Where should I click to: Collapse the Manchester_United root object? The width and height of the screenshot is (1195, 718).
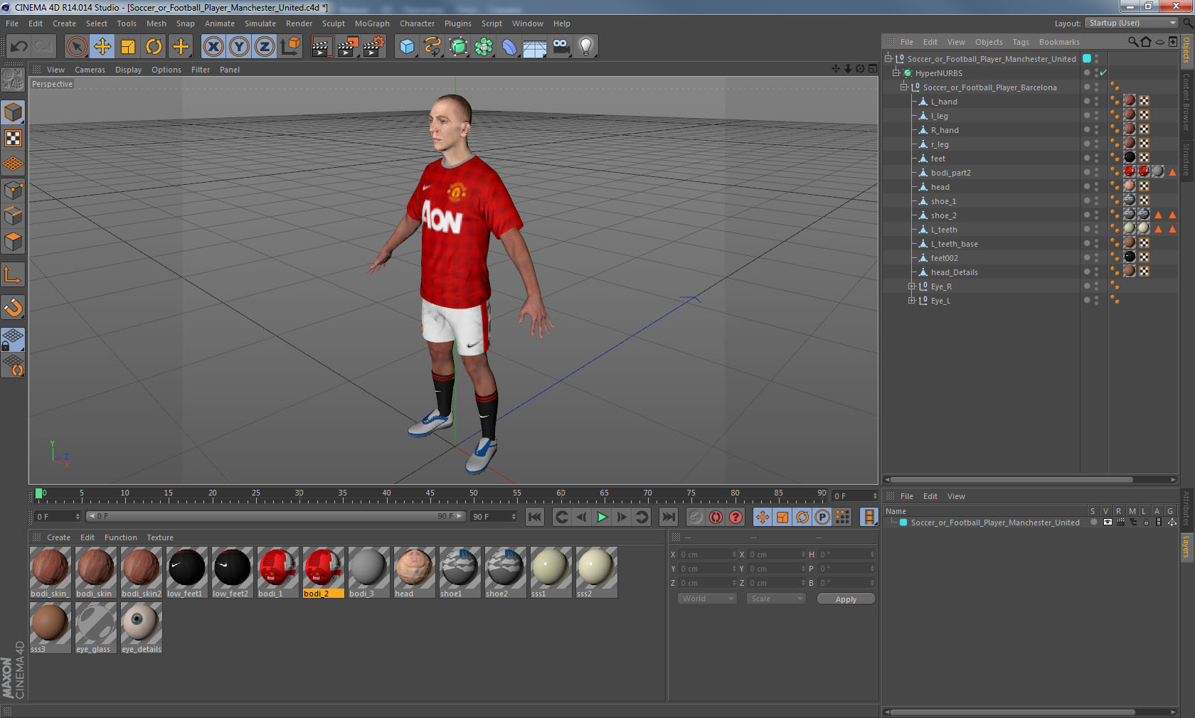point(888,58)
